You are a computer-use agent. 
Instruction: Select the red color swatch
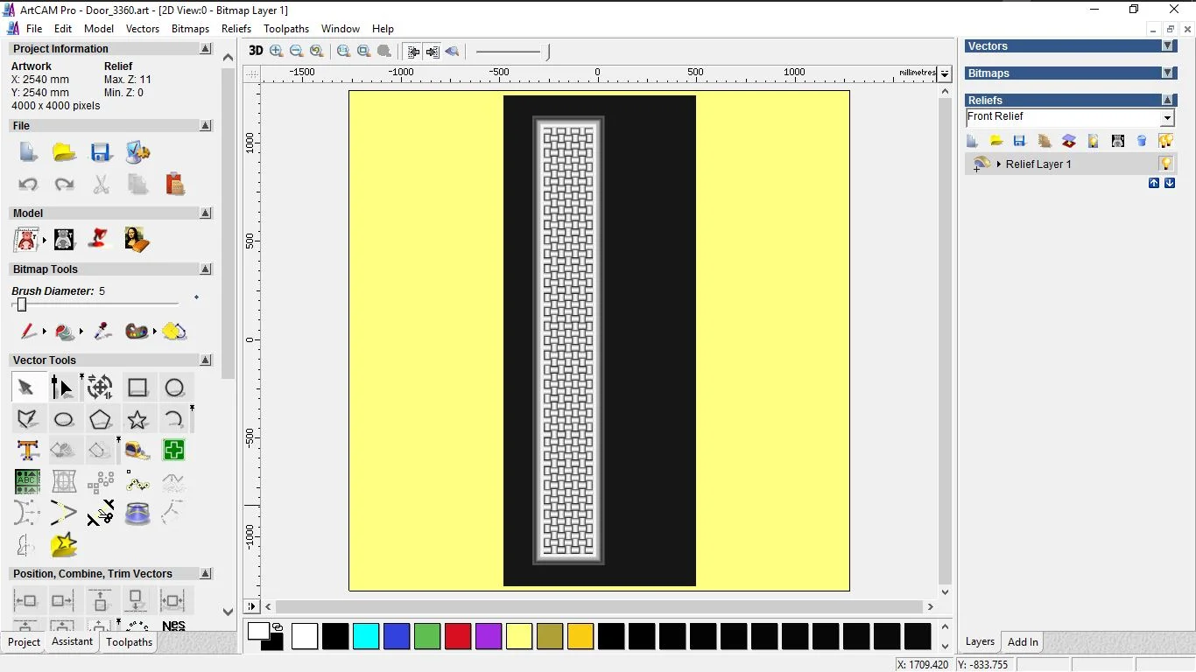458,636
